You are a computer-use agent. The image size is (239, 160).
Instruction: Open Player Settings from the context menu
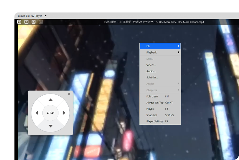click(160, 121)
